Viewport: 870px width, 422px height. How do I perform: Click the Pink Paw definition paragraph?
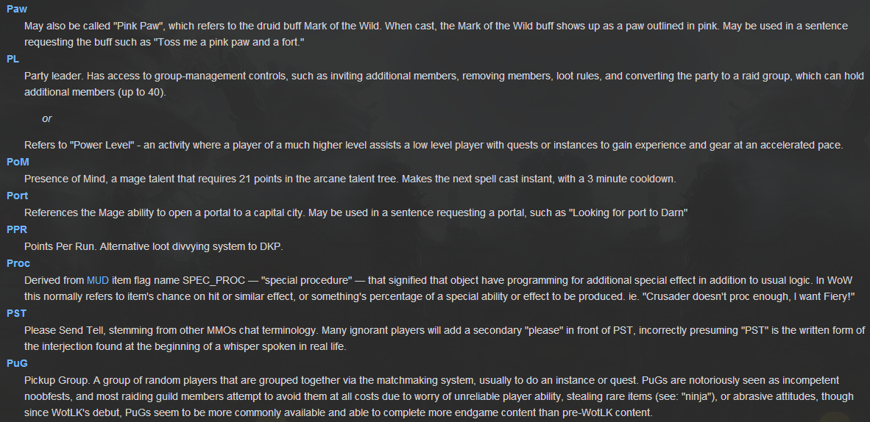(x=436, y=34)
